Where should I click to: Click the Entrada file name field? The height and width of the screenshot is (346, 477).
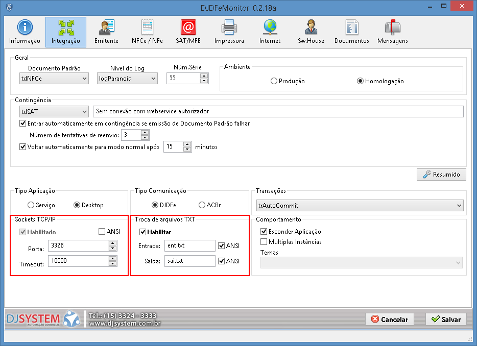click(x=190, y=245)
